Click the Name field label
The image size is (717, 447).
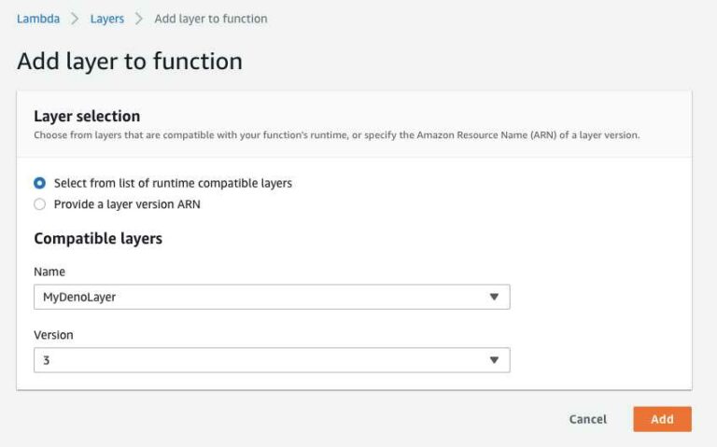pyautogui.click(x=49, y=272)
